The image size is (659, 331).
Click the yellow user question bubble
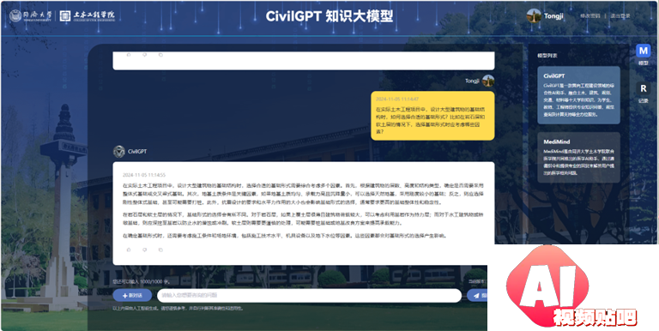click(x=432, y=116)
